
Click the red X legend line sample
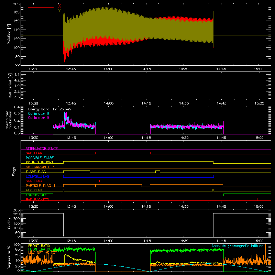[41, 7]
